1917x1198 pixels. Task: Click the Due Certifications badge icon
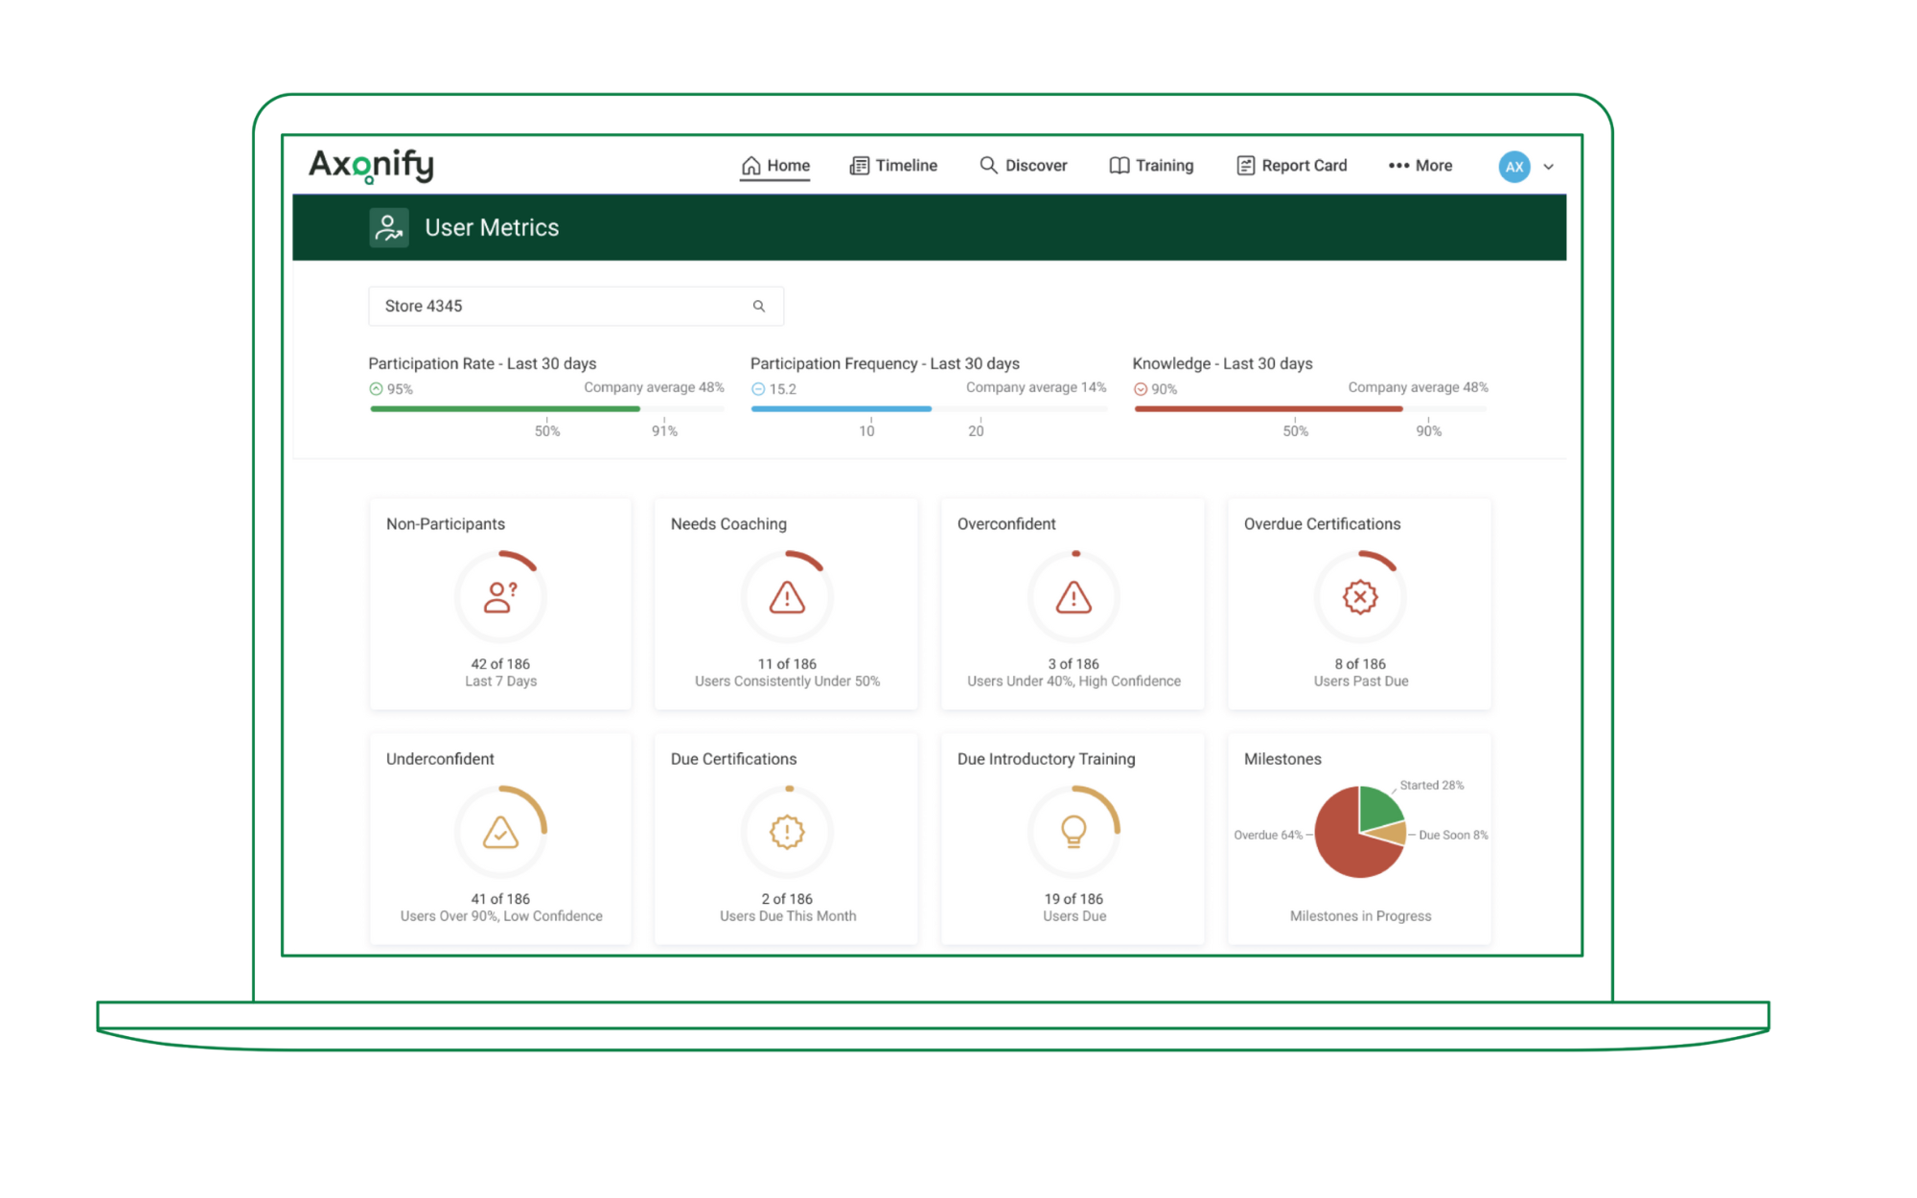pyautogui.click(x=787, y=832)
